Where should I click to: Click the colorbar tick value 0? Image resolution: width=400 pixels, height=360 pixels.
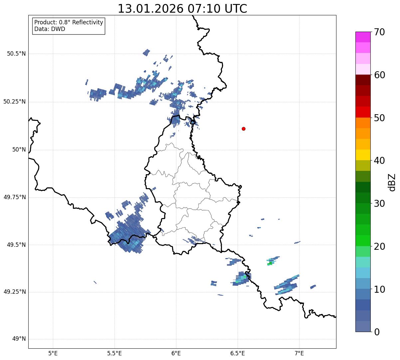click(x=377, y=332)
